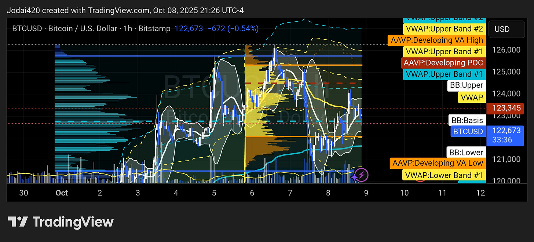Click the TradingView logo at bottom
534x242 pixels.
pos(61,222)
